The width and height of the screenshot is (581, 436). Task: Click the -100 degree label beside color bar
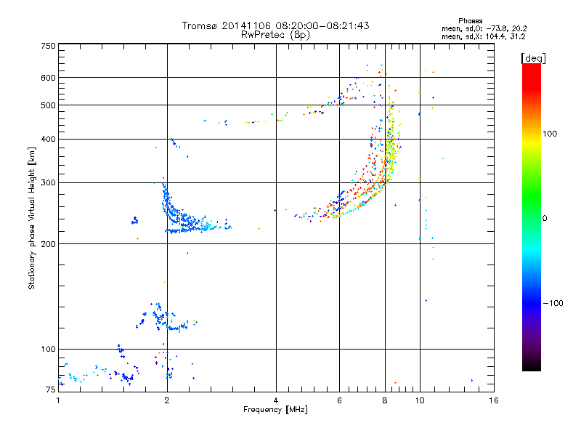coord(553,303)
